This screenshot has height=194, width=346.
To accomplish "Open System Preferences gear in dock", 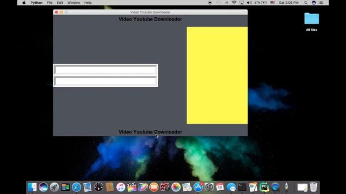I will click(x=209, y=187).
